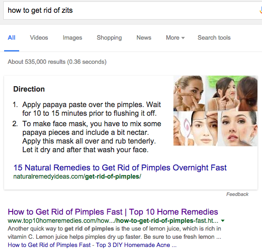The image size is (262, 252).
Task: Switch to the Videos tab
Action: 39,38
